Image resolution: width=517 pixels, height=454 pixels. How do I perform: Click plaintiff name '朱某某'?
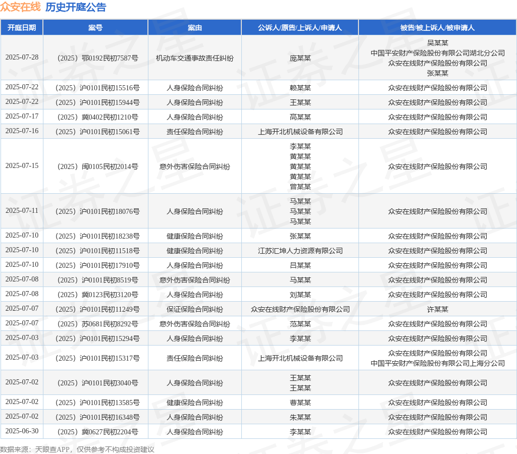pos(300,418)
